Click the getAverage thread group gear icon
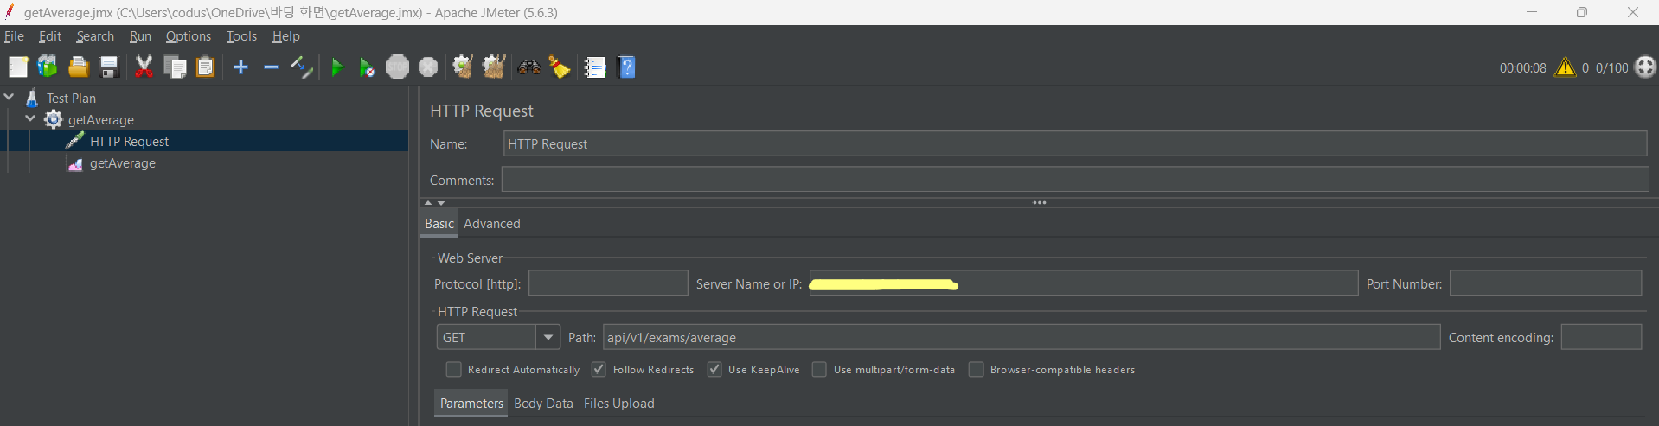 tap(54, 119)
